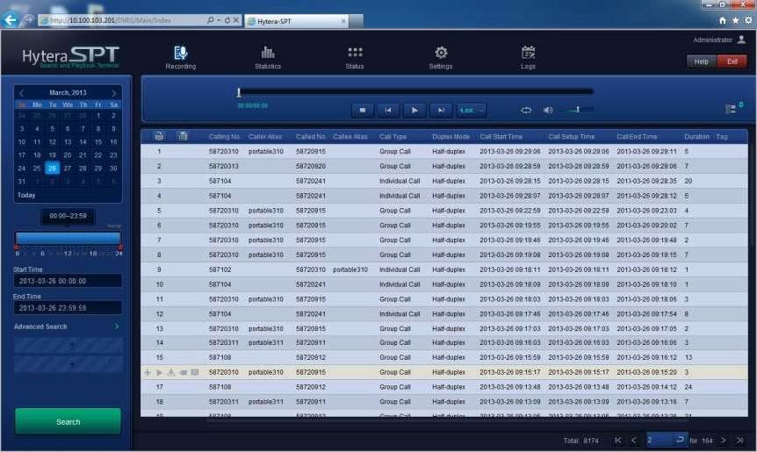
Task: Go to previous month in calendar
Action: (x=21, y=93)
